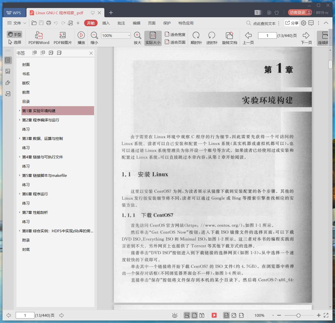Switch to the 开始 ribbon tab
Viewport: 335px width, 323px height.
[91, 23]
